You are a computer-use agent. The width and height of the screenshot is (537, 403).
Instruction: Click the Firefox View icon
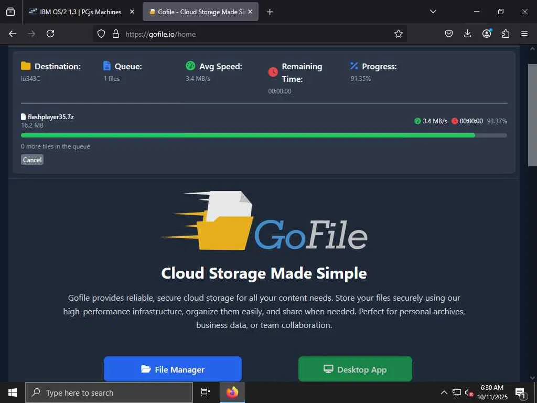(10, 12)
